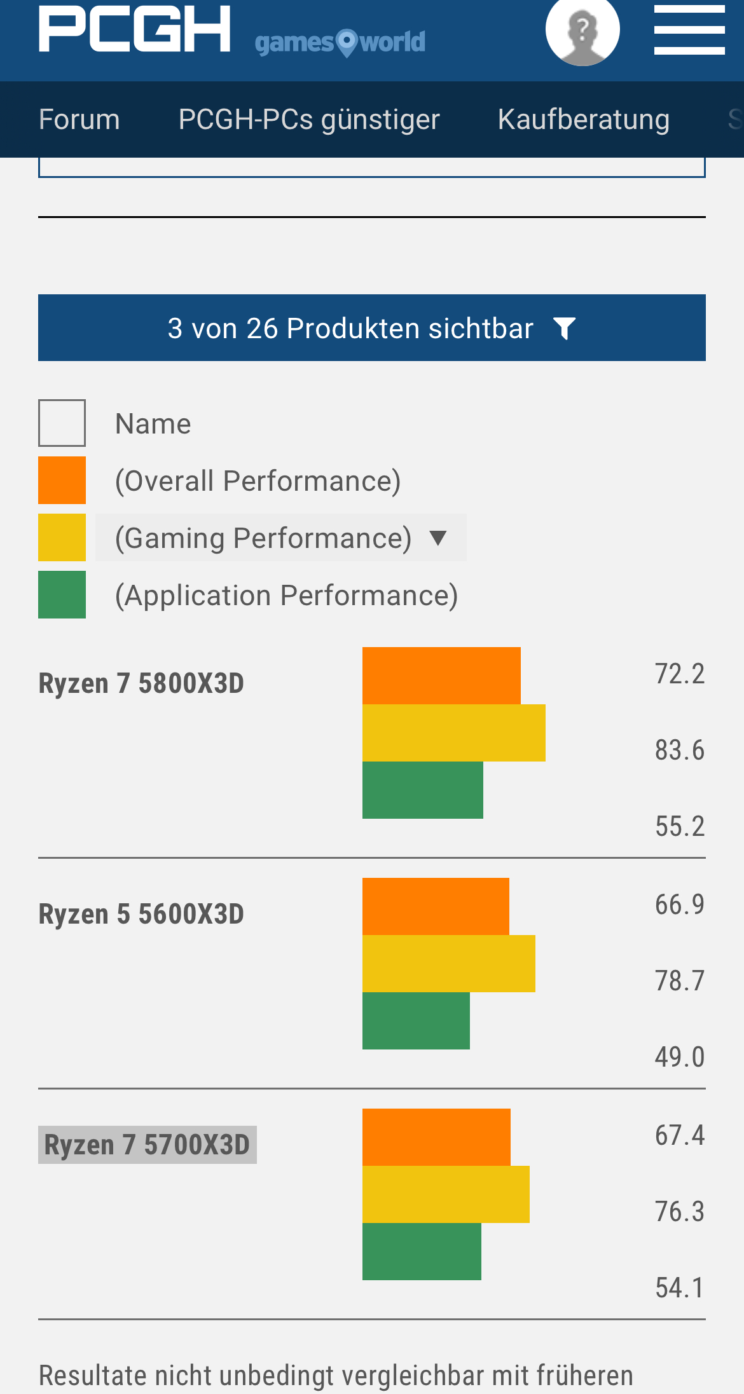This screenshot has width=744, height=1394.
Task: Click the value 67.4
Action: (x=680, y=1135)
